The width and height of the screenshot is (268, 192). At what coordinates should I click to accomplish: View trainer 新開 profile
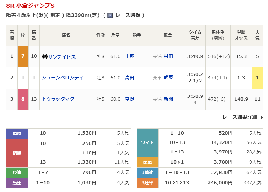pos(168,99)
